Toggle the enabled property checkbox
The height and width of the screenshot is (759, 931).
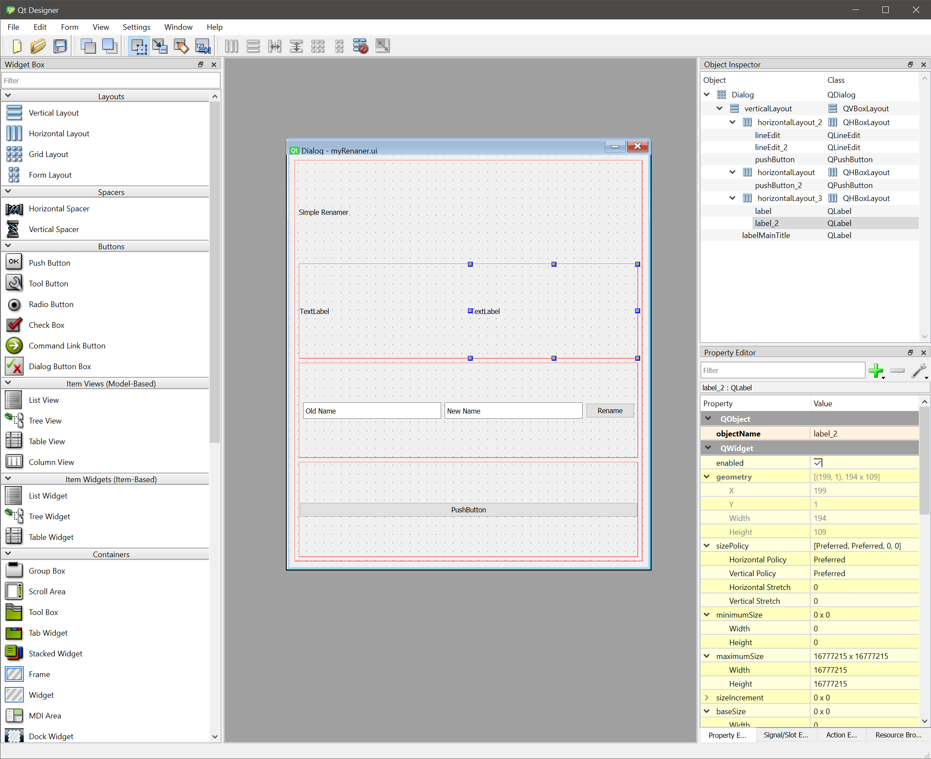pos(817,463)
